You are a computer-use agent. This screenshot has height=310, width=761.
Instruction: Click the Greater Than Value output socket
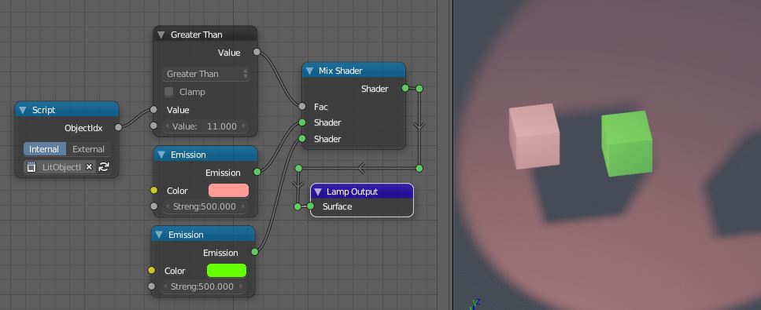click(257, 53)
